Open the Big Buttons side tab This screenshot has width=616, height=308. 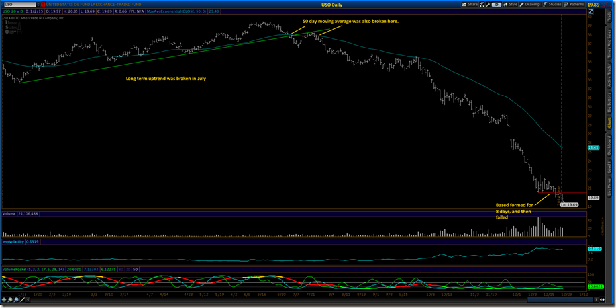(x=609, y=102)
